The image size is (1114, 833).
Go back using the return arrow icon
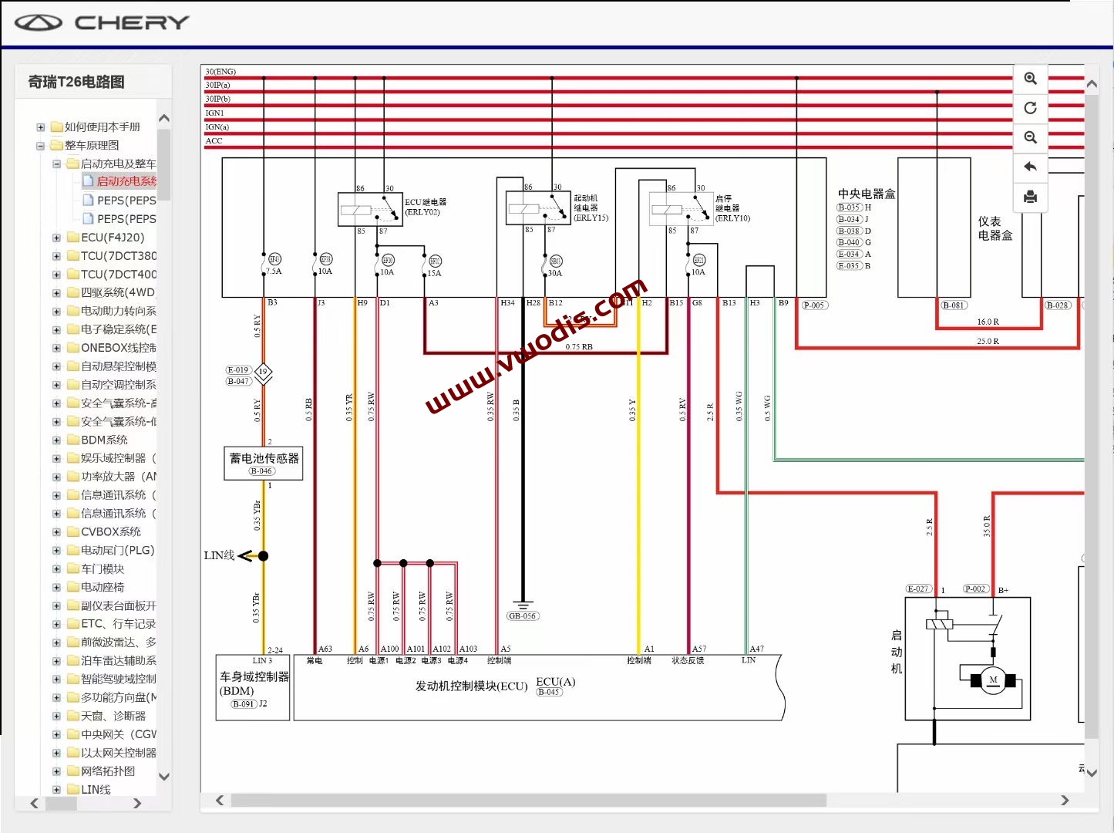[x=1030, y=167]
